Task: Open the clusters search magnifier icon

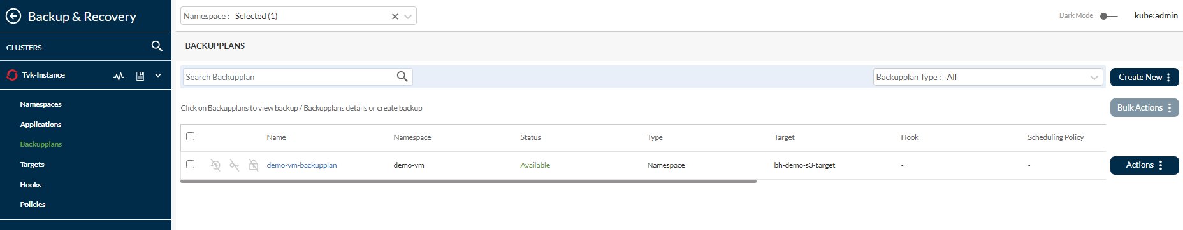Action: 157,46
